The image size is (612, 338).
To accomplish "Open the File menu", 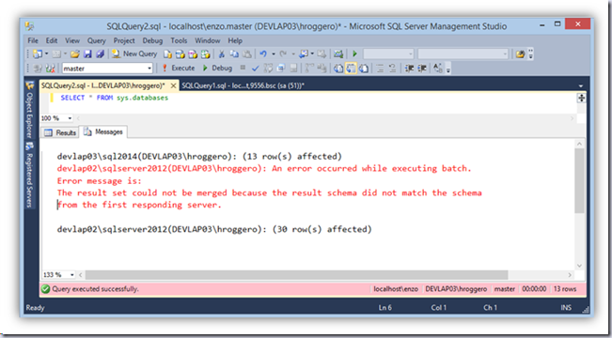I will click(33, 40).
